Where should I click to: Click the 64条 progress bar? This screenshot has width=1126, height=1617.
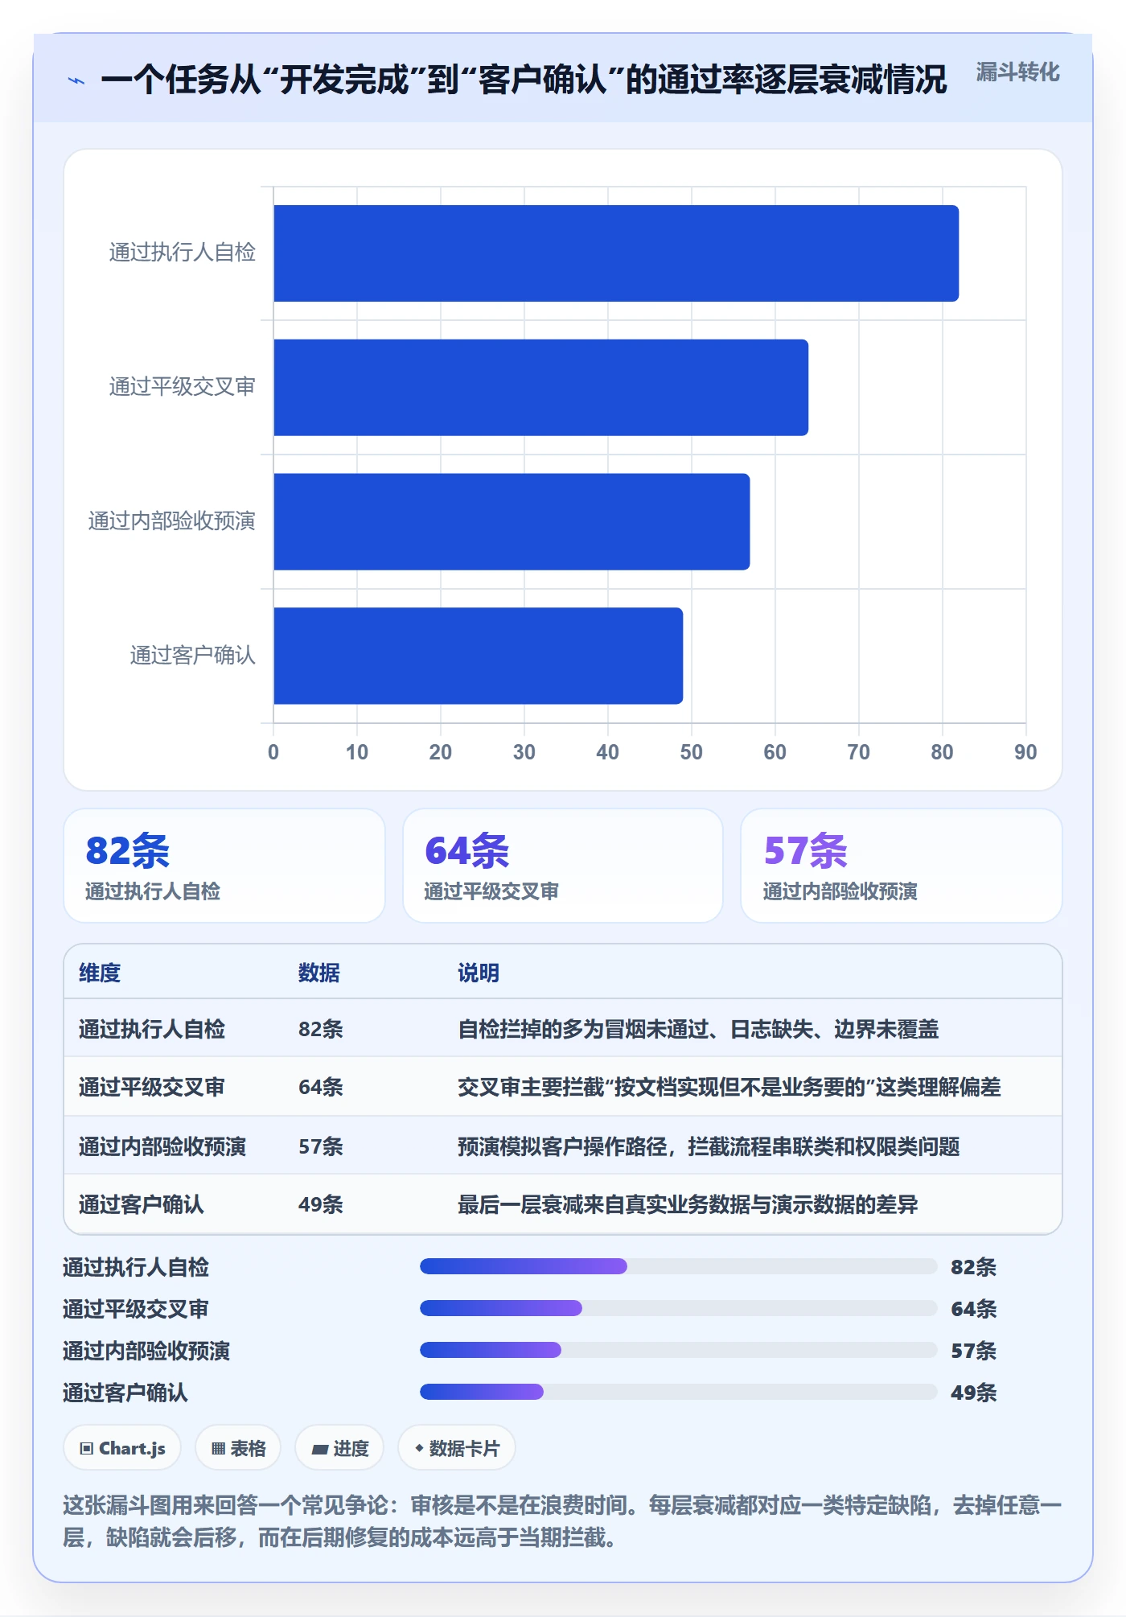(x=679, y=1308)
